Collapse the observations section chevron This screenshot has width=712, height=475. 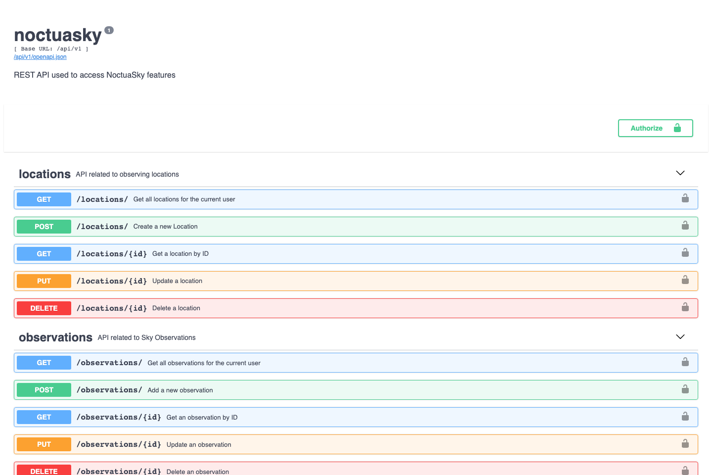pos(680,336)
